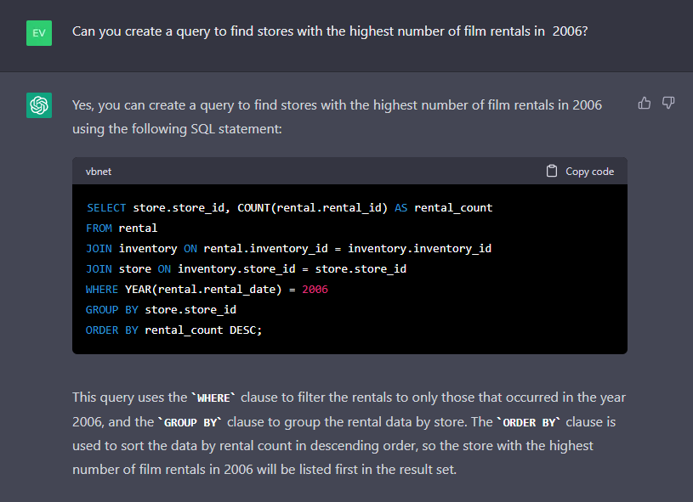Viewport: 693px width, 502px height.
Task: Click the GROUP BY store.store_id line
Action: [x=161, y=310]
